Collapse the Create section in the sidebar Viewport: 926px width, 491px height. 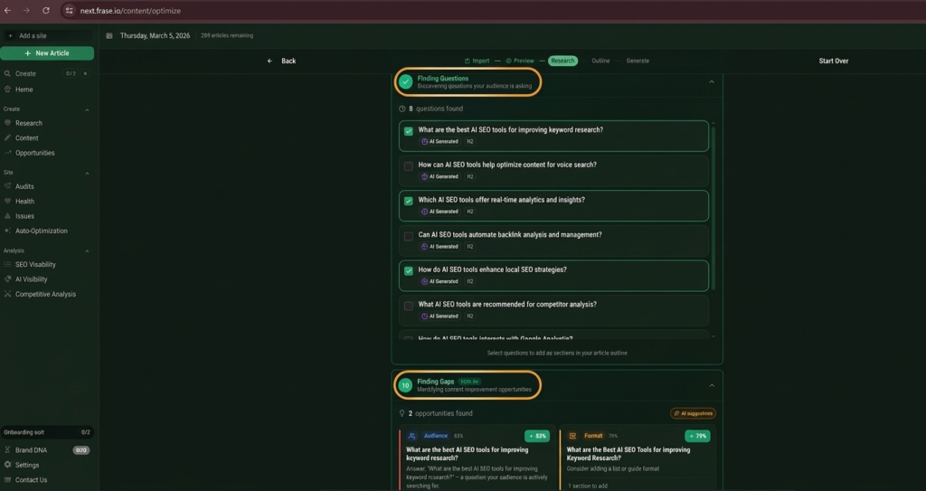[88, 110]
